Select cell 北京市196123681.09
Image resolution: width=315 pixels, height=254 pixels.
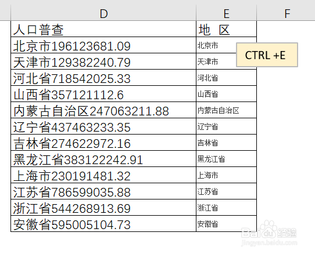point(103,45)
